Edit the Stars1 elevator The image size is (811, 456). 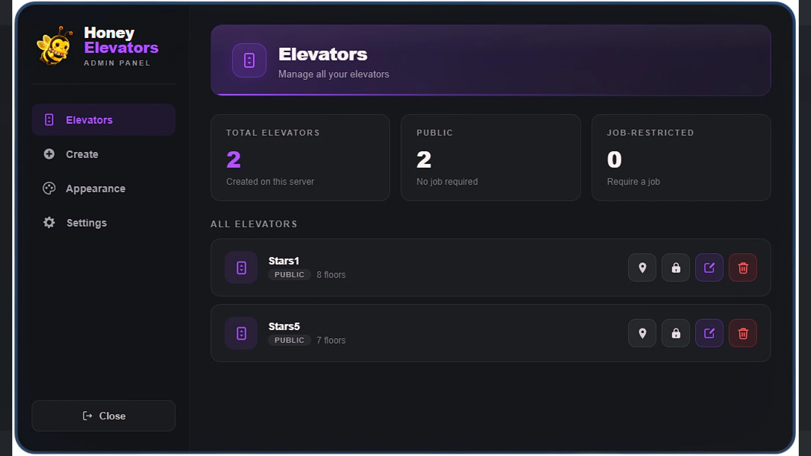pos(709,268)
